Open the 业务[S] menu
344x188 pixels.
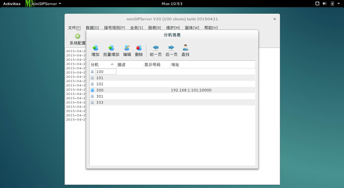point(137,28)
